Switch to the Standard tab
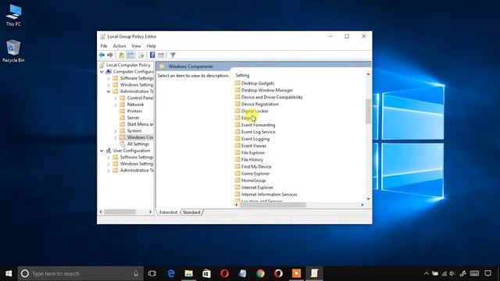The width and height of the screenshot is (500, 281). (x=191, y=212)
